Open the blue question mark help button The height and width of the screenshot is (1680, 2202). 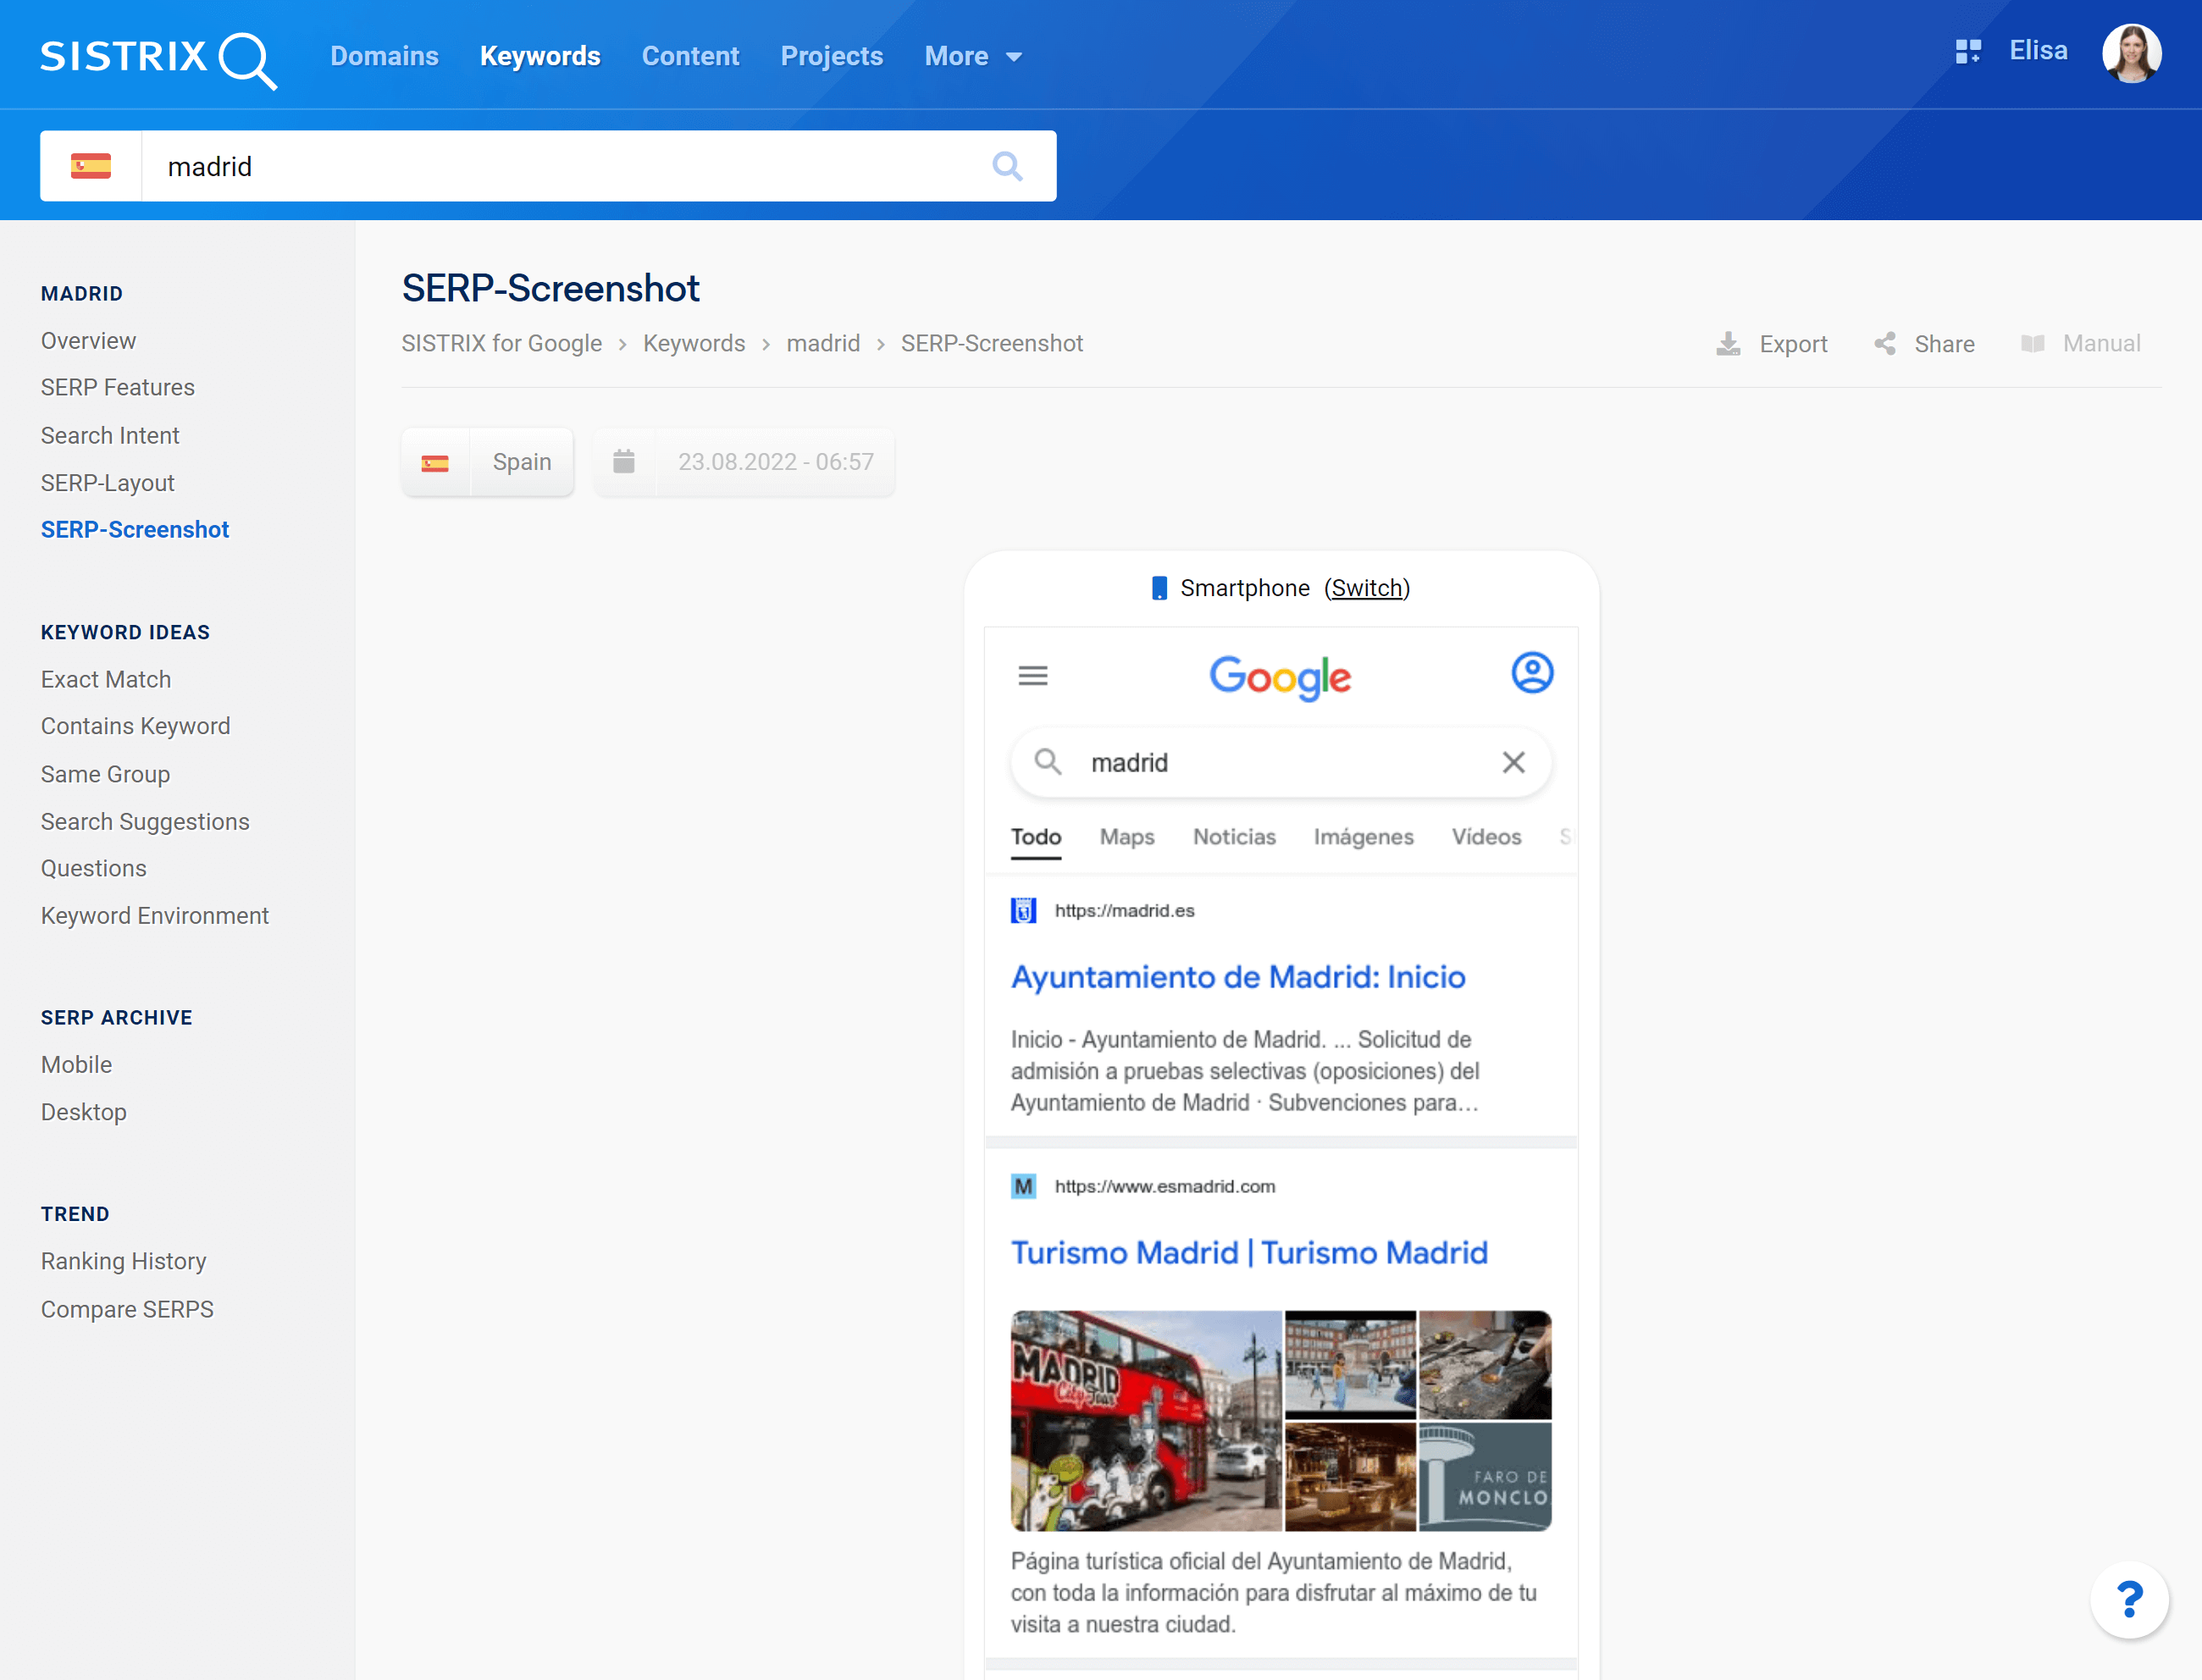[2129, 1600]
